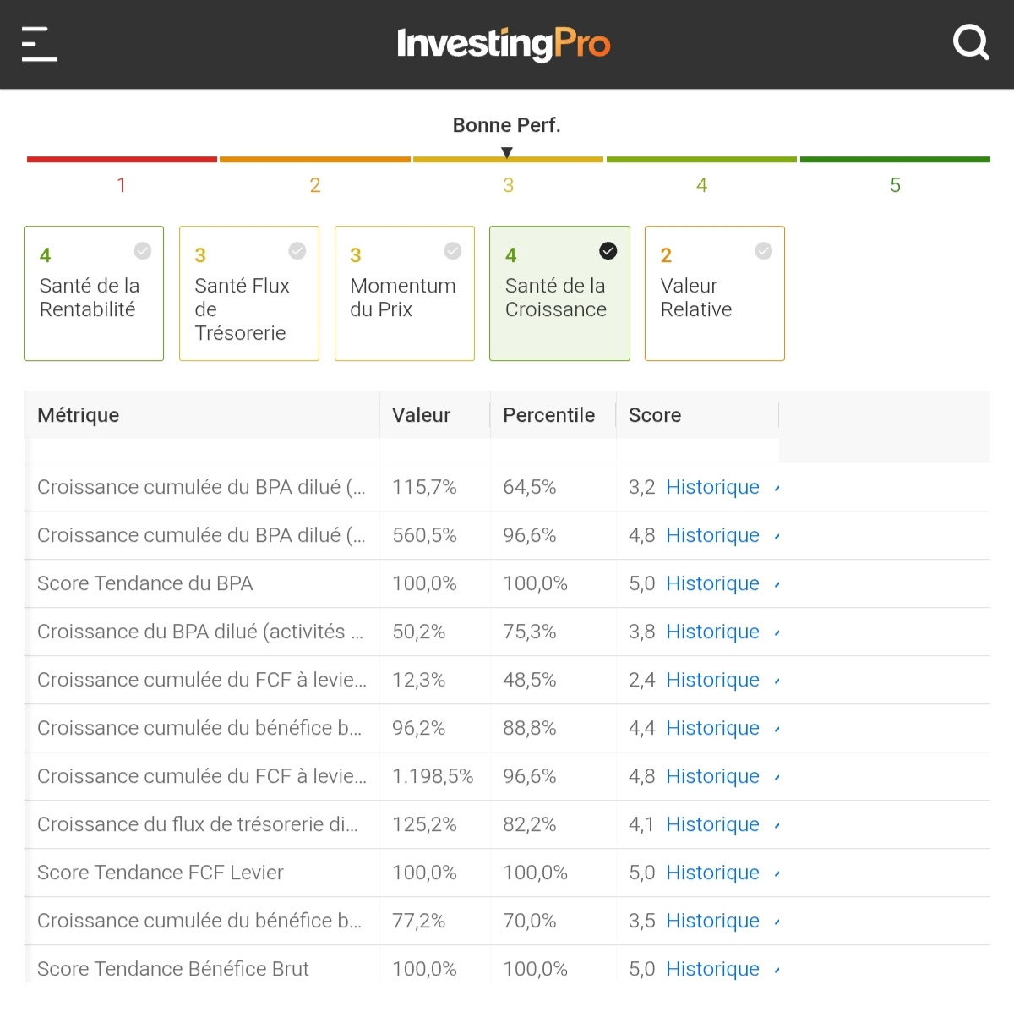Sort by the Métrique column header
The height and width of the screenshot is (1012, 1014).
pyautogui.click(x=79, y=415)
